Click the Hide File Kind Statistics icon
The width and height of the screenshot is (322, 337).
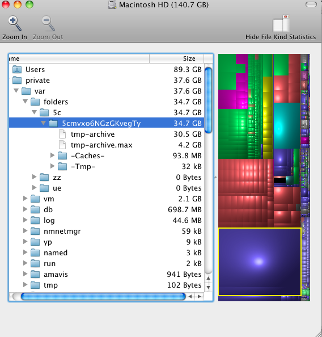[281, 23]
